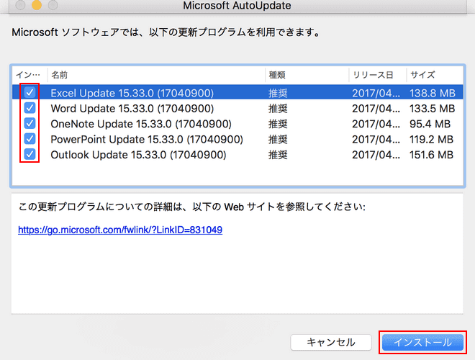This screenshot has height=360, width=475.
Task: Click the イン… column header
Action: click(x=28, y=75)
